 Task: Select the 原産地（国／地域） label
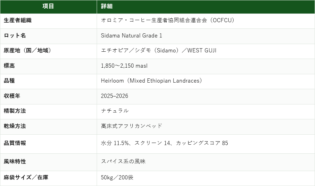(27, 50)
